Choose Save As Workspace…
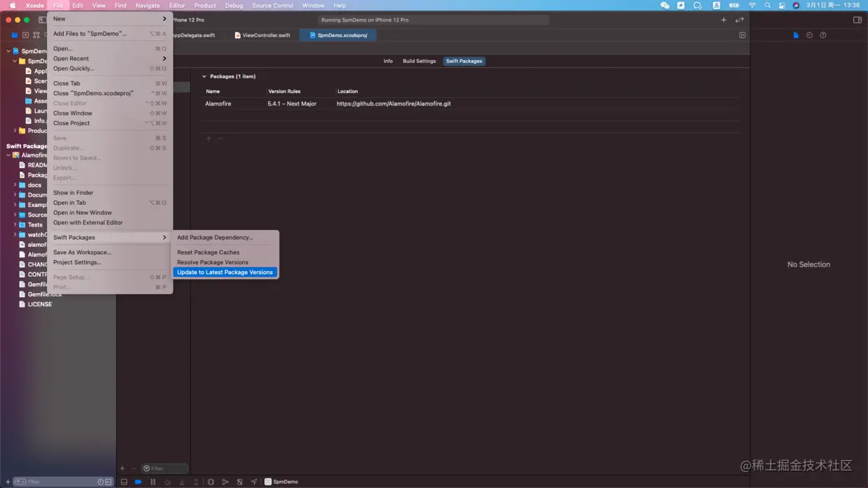Image resolution: width=868 pixels, height=488 pixels. [110, 252]
